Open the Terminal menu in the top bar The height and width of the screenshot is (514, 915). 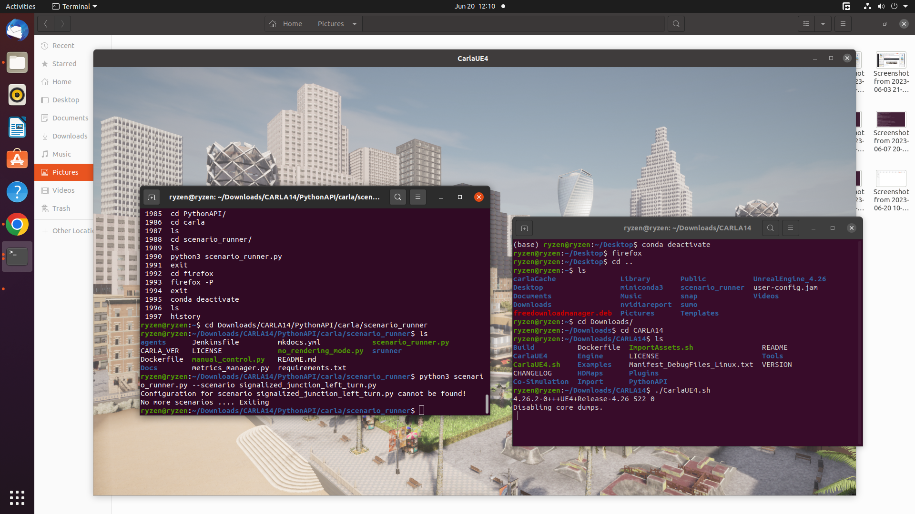click(74, 6)
